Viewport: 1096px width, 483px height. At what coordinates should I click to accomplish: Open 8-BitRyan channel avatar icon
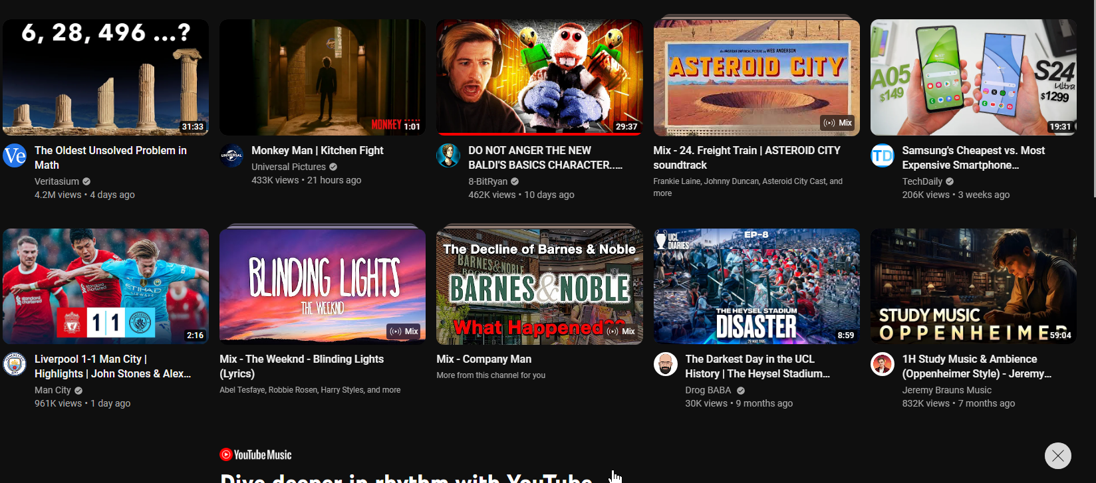pyautogui.click(x=448, y=156)
